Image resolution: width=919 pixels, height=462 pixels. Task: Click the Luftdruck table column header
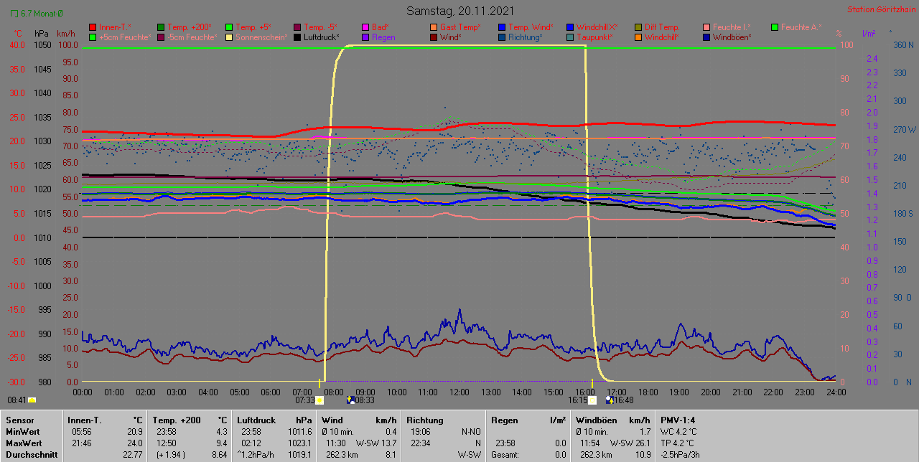(x=258, y=420)
